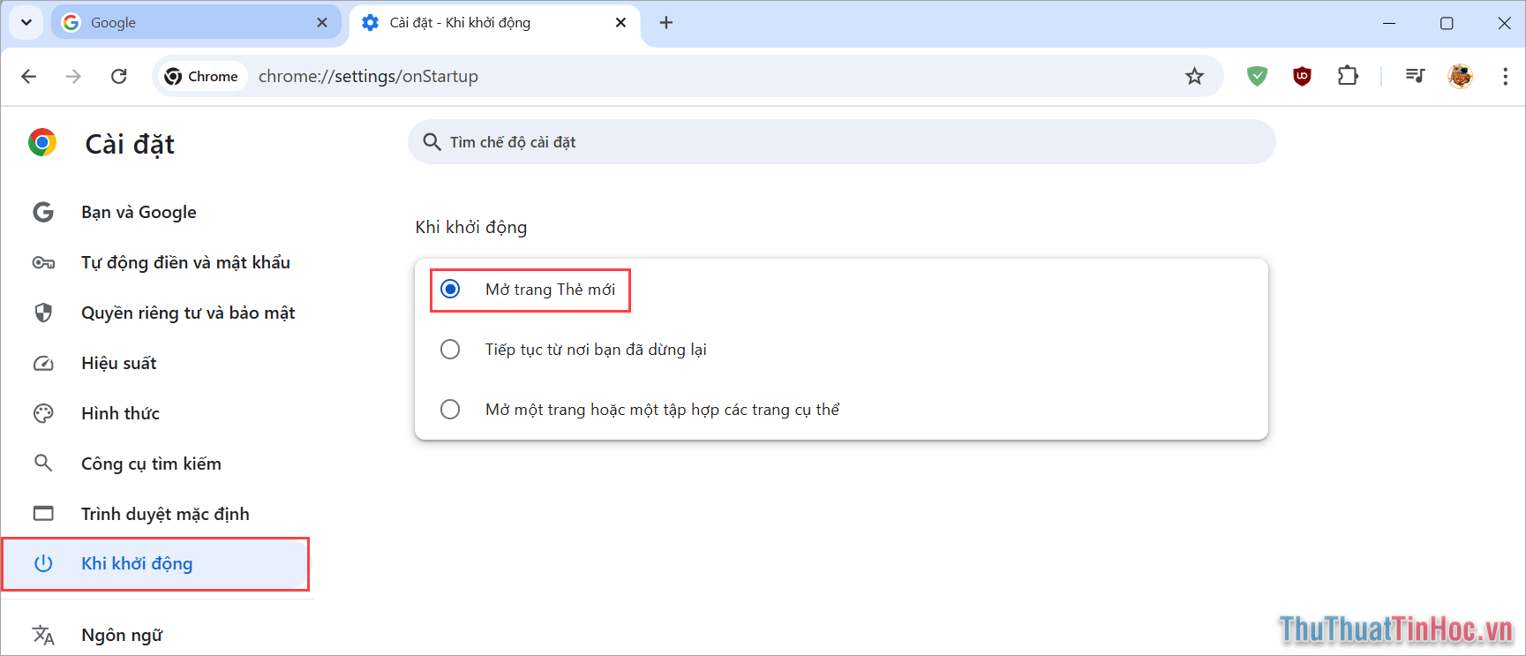Click the Chrome site info chip
Viewport: 1526px width, 656px height.
(x=202, y=77)
